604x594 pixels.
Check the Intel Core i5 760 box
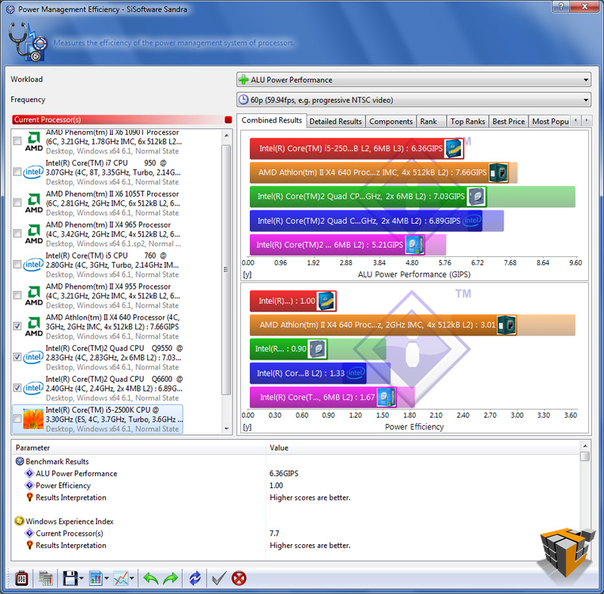pos(17,264)
